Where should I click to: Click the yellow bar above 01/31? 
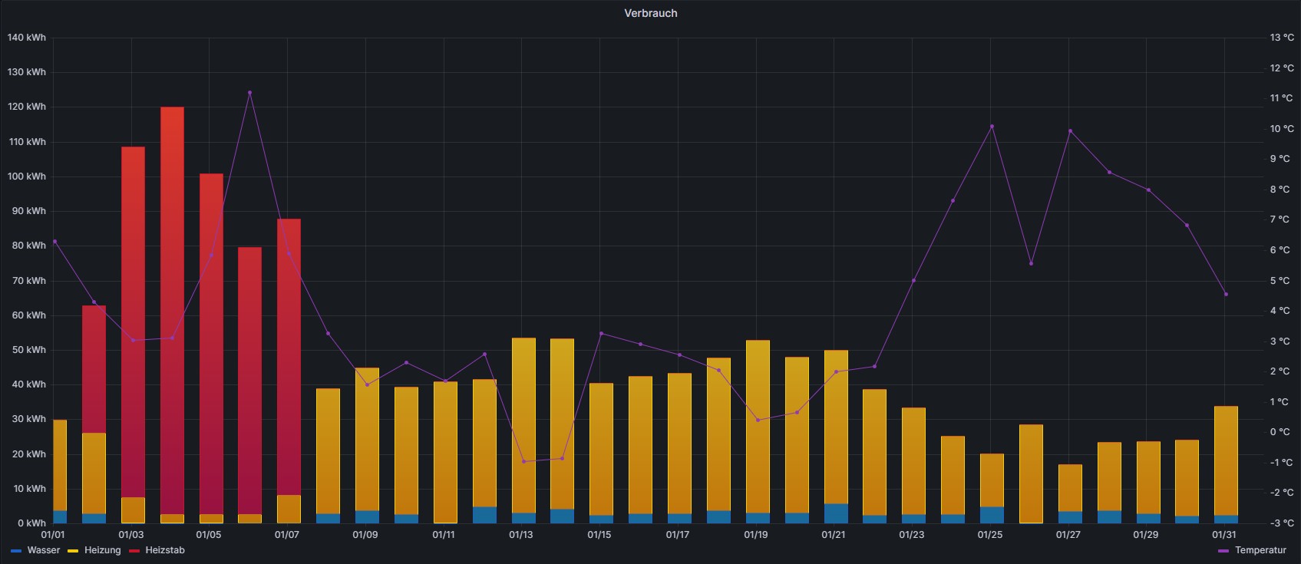tap(1226, 460)
